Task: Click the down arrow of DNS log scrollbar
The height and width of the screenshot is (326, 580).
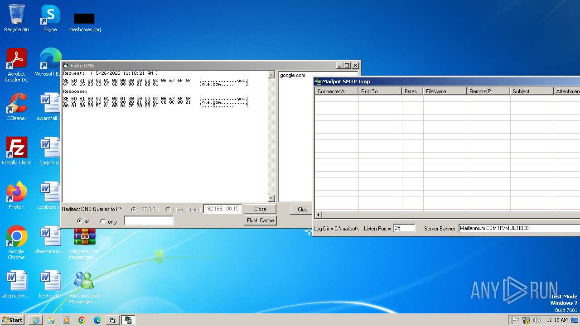Action: (x=271, y=198)
